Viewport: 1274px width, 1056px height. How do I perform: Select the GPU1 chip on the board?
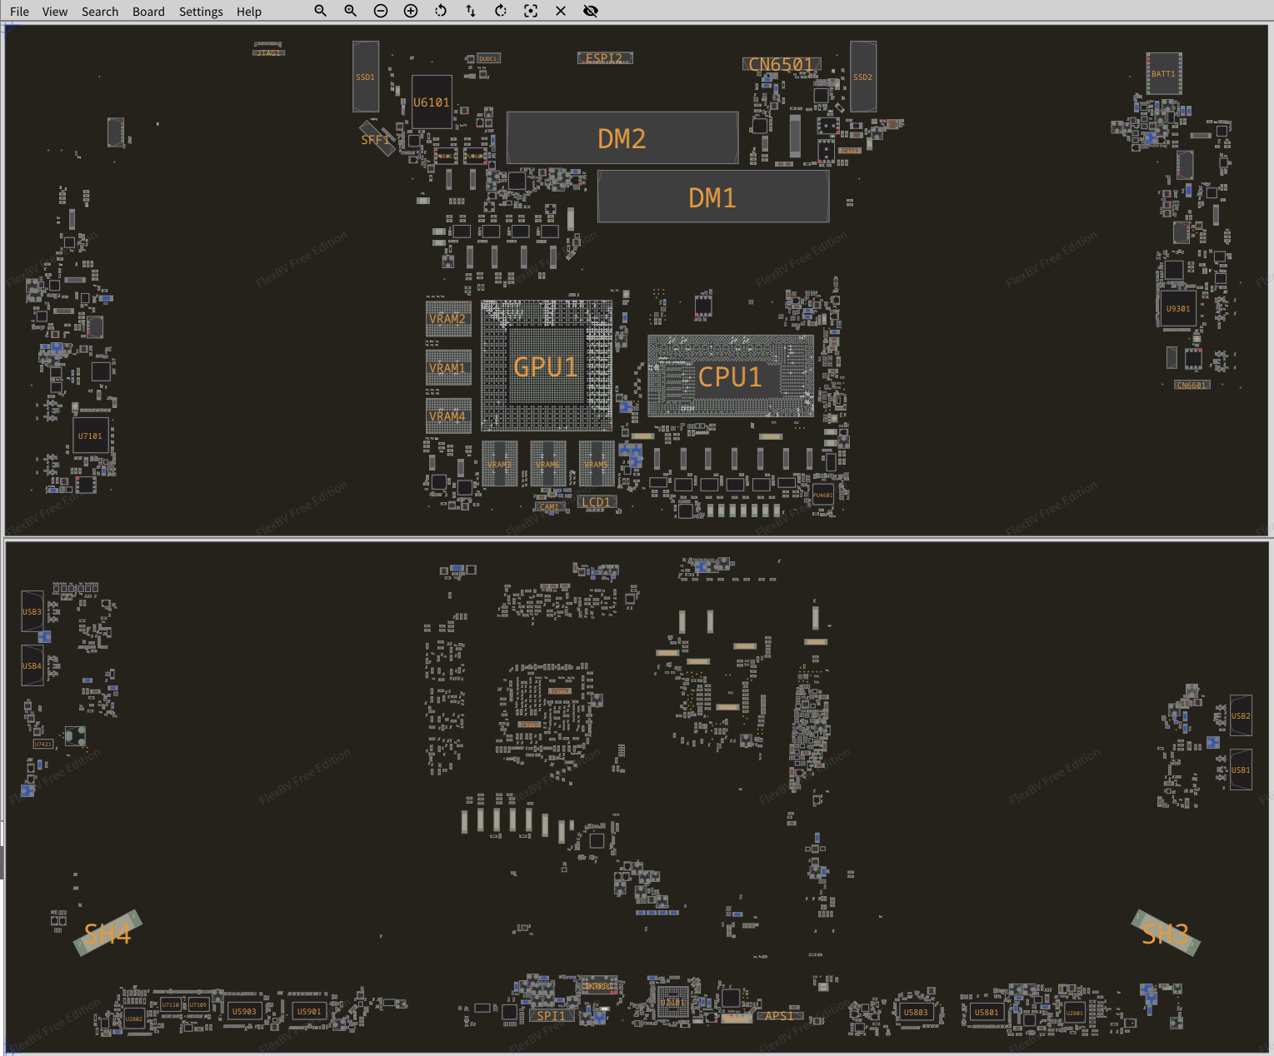pos(546,366)
